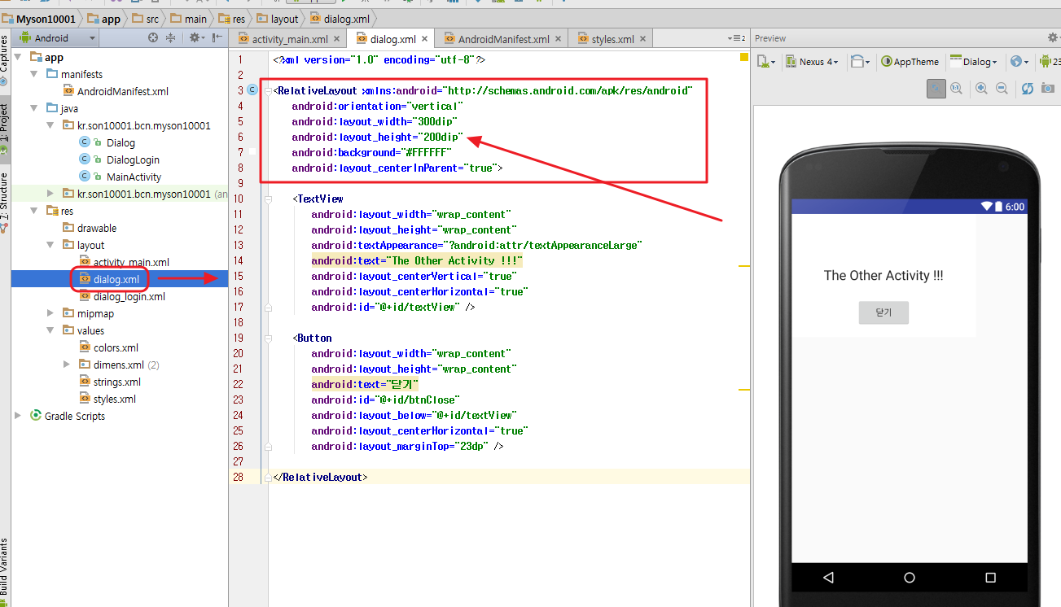Click the camera screenshot icon in Preview
Screen dimensions: 1061x607
(1048, 88)
